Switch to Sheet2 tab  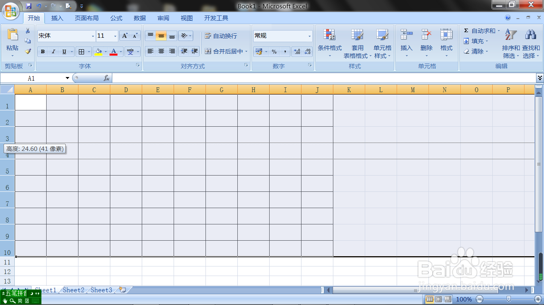pyautogui.click(x=74, y=290)
